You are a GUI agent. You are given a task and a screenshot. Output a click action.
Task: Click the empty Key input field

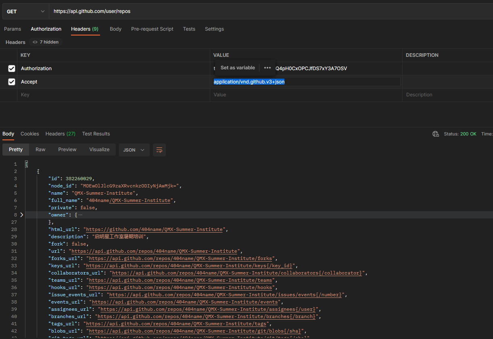click(x=113, y=95)
